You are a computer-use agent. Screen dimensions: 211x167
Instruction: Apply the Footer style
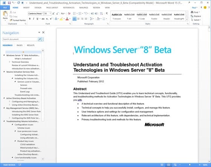click(154, 16)
